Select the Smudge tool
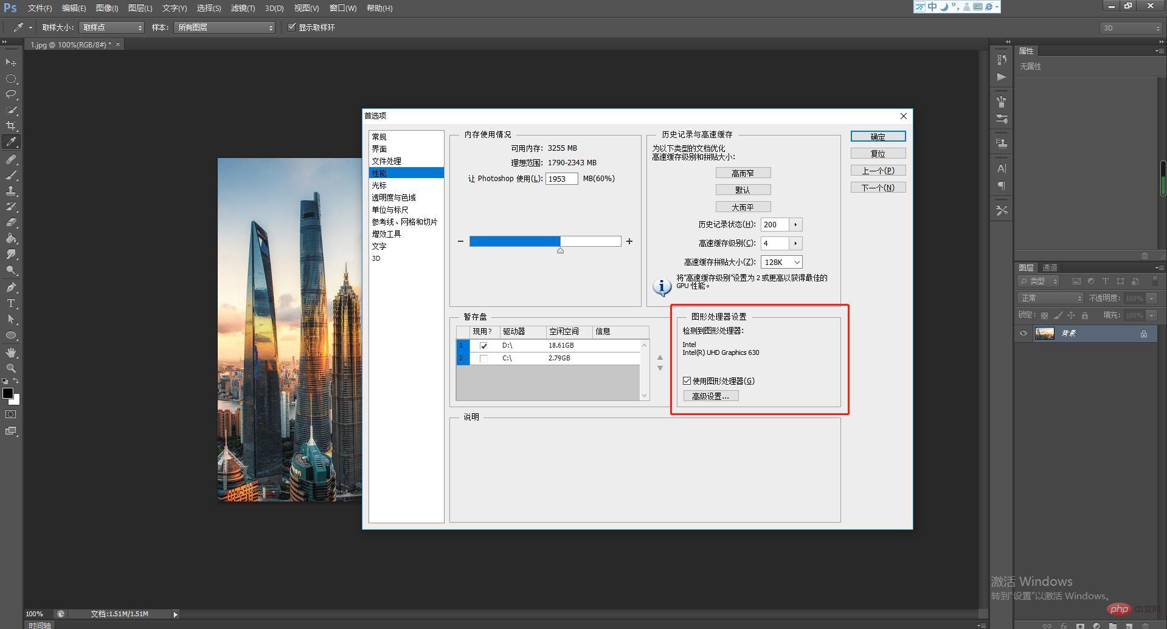The width and height of the screenshot is (1167, 629). (x=11, y=254)
